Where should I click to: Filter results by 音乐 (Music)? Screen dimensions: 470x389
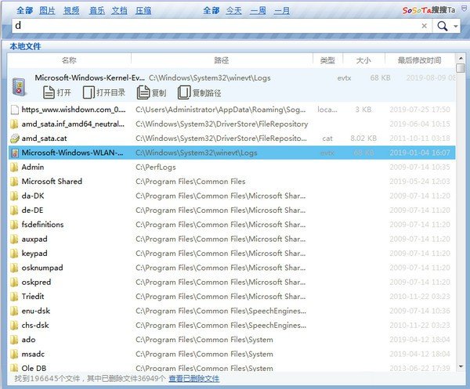point(96,10)
